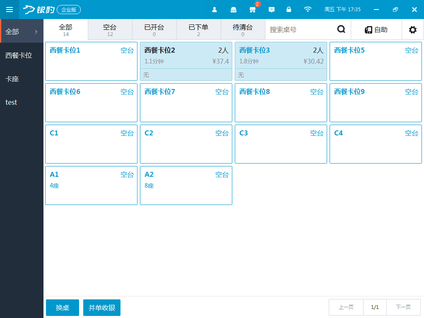Click the ¥37.4 amount
424x318 pixels.
coord(221,61)
